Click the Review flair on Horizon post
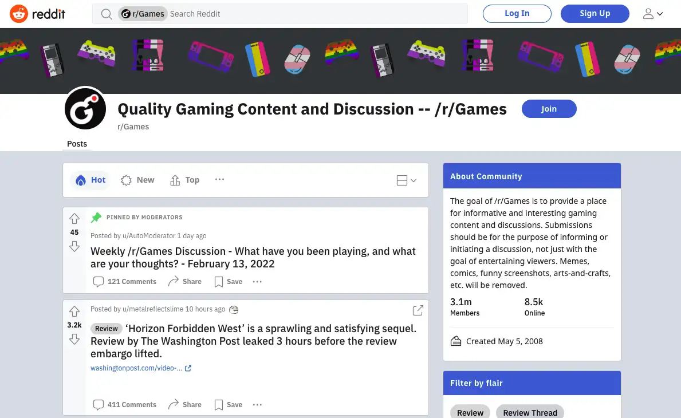 107,329
